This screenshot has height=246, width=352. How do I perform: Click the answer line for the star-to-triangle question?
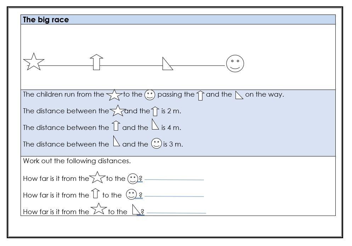[176, 213]
